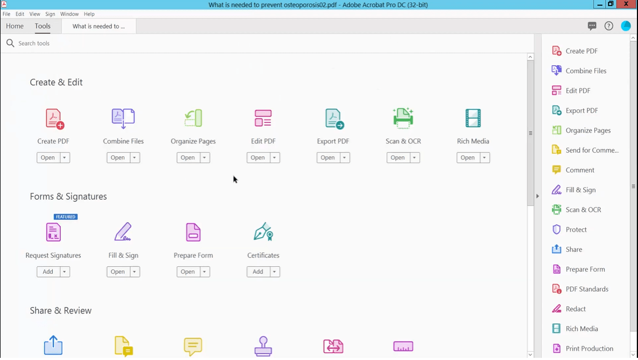Image resolution: width=638 pixels, height=360 pixels.
Task: Switch to the 'What is needed to ...' document tab
Action: click(x=99, y=26)
